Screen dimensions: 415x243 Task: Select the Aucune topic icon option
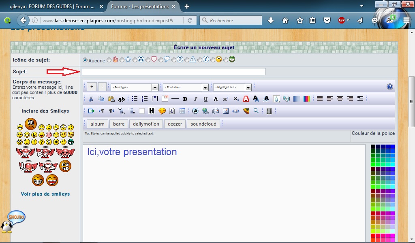85,60
